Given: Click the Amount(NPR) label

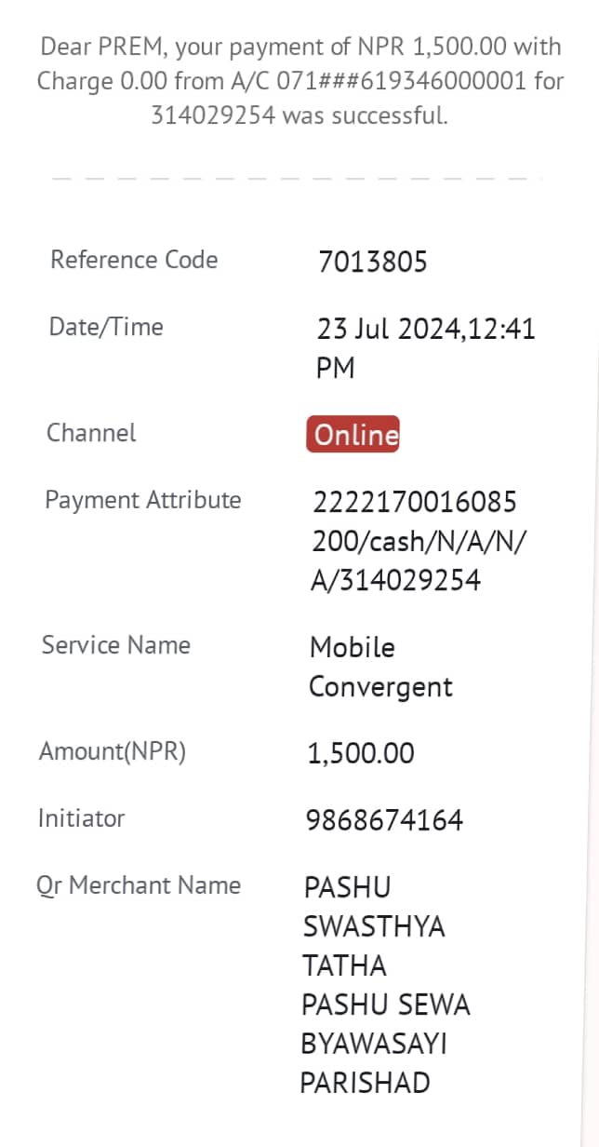Looking at the screenshot, I should coord(113,751).
